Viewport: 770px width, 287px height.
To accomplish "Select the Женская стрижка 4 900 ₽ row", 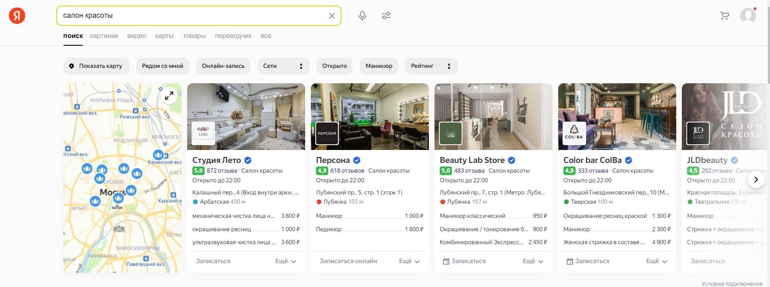I will pyautogui.click(x=617, y=242).
